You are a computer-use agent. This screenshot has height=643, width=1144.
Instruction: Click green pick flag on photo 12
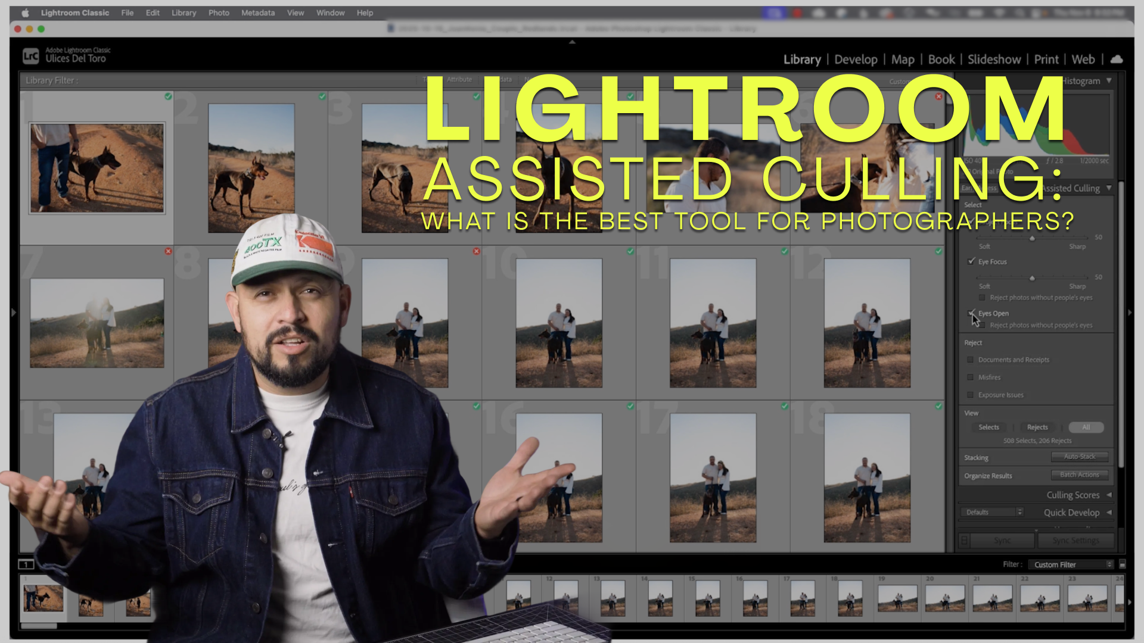tap(938, 251)
